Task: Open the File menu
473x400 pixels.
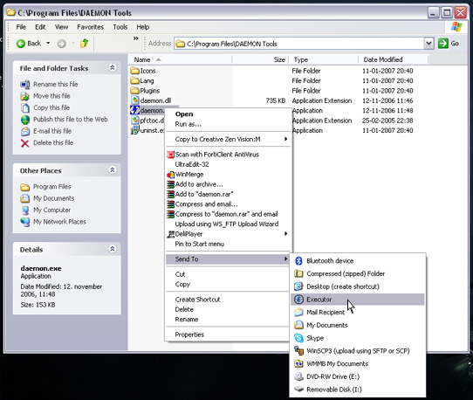Action: click(x=21, y=27)
